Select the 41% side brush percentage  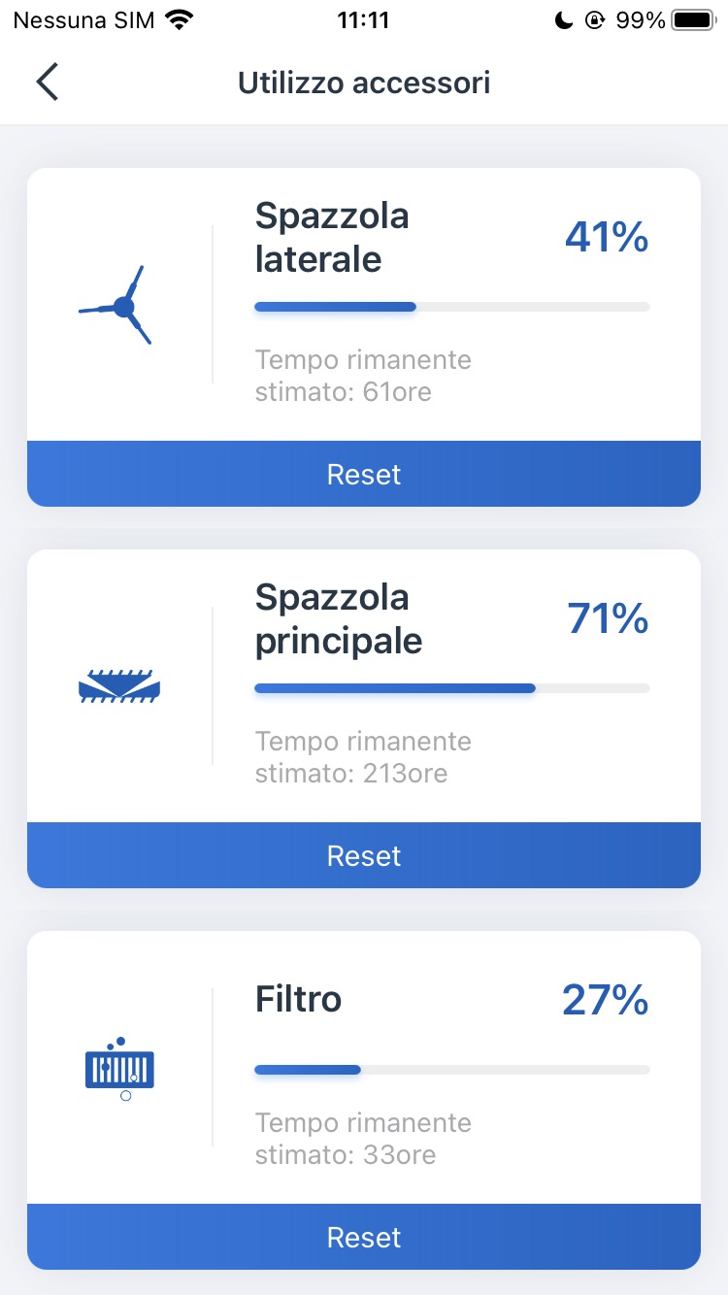(x=607, y=237)
